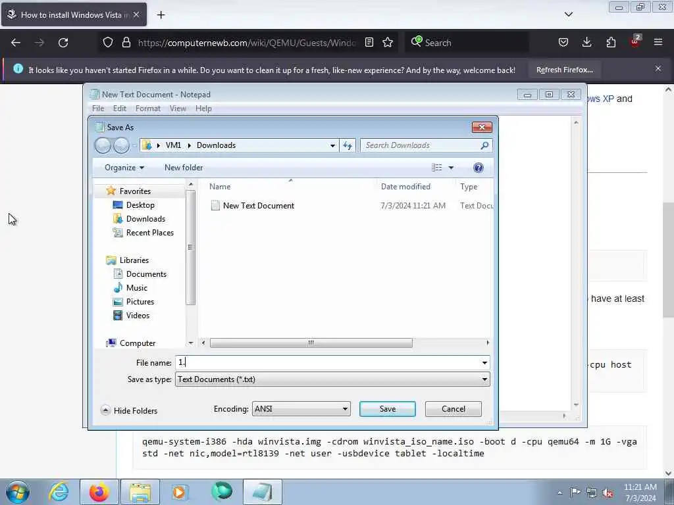Open Notepad File menu
The image size is (674, 505).
98,108
